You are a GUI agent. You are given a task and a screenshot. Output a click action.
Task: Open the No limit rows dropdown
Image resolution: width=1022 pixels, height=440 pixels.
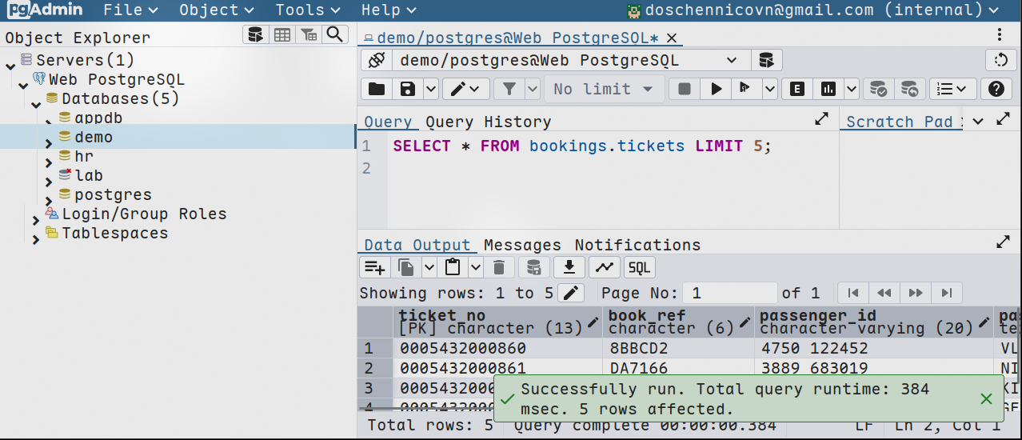tap(604, 89)
